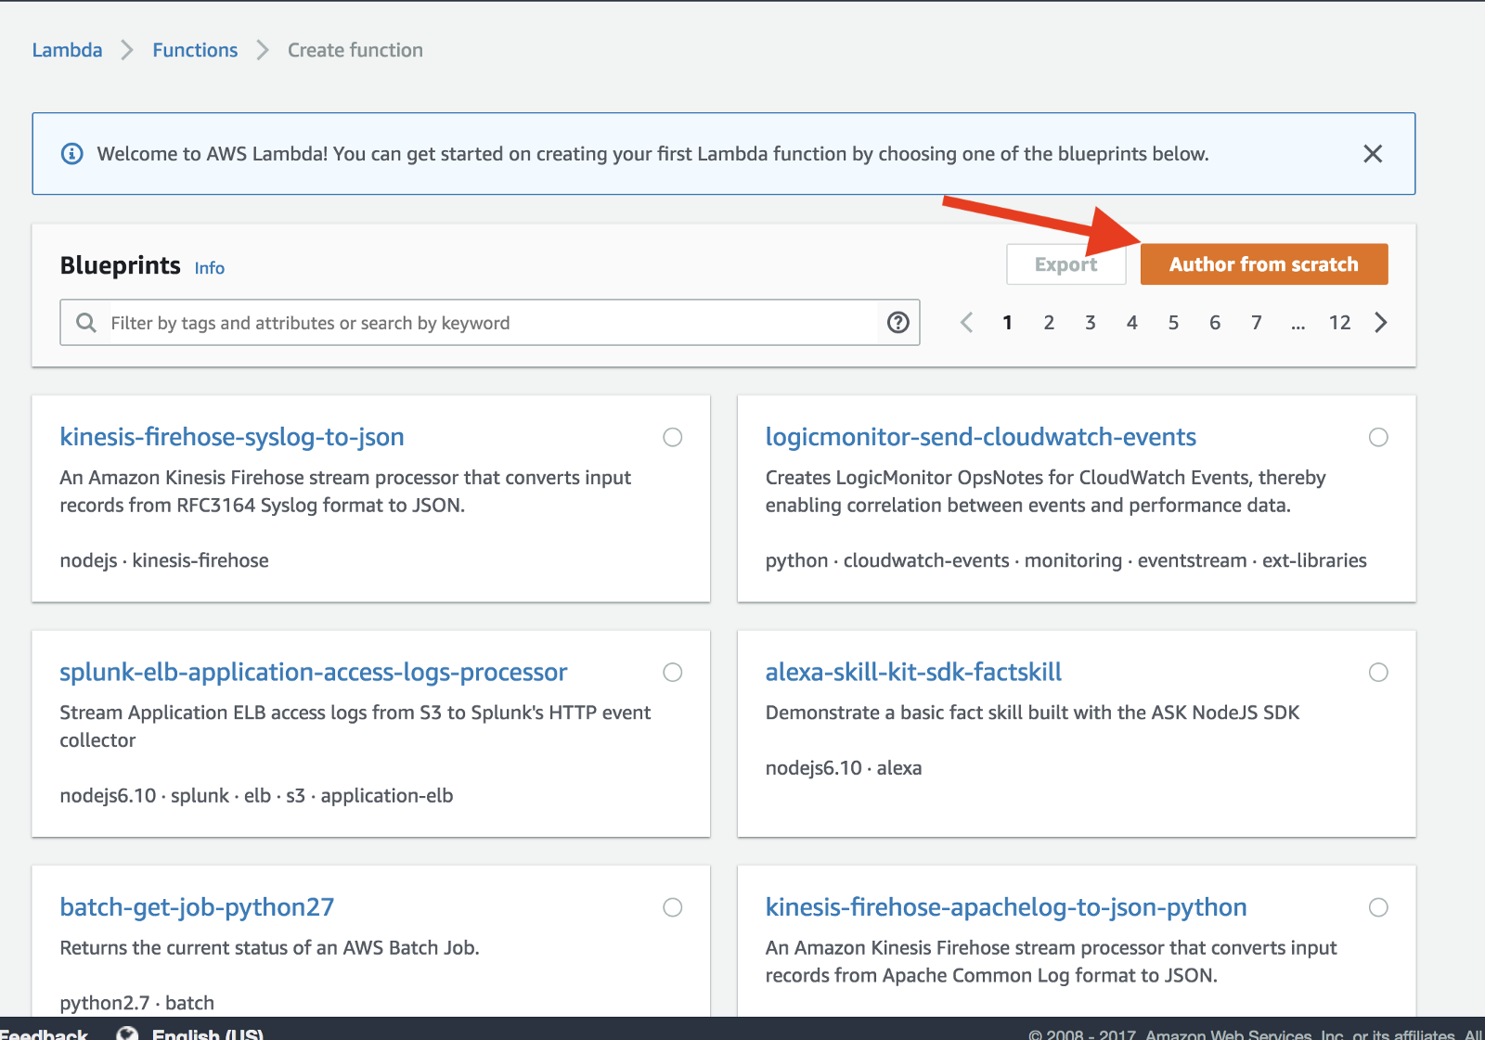Viewport: 1485px width, 1040px height.
Task: Choose the alexa-skill-kit-sdk-factskill radio button
Action: [1378, 673]
